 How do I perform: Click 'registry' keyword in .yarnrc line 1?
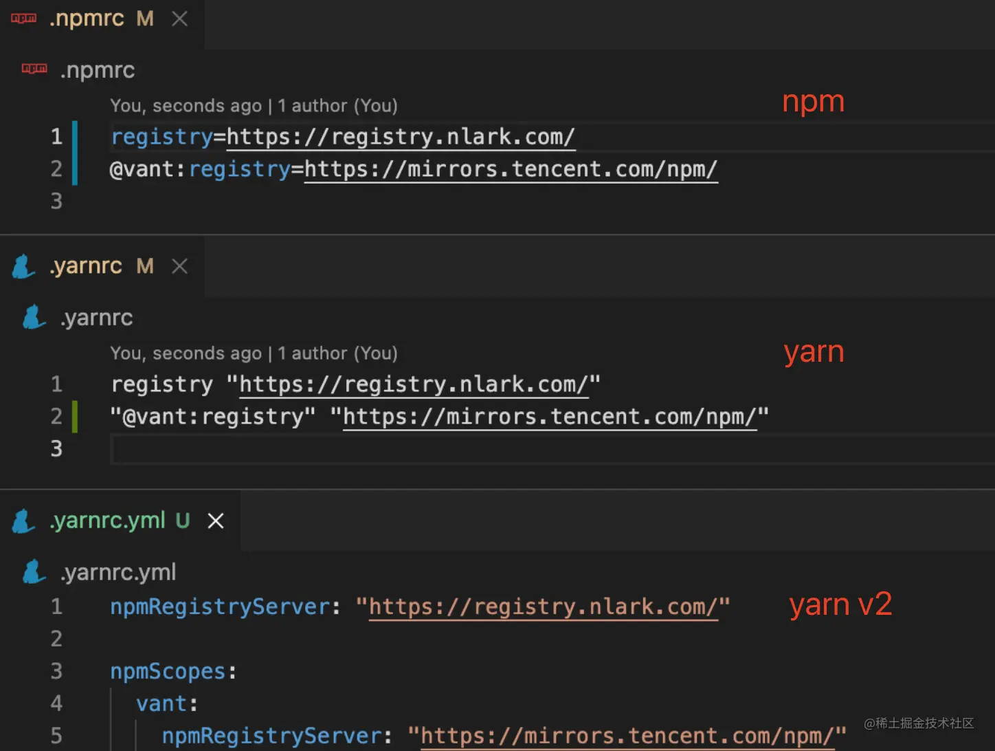click(162, 384)
